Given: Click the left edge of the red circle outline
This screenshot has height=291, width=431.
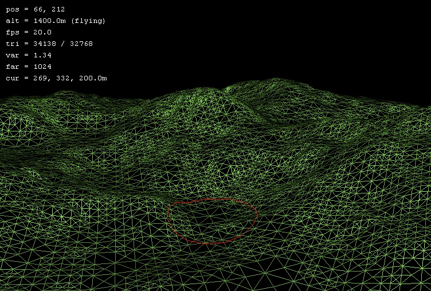Looking at the screenshot, I should 167,218.
